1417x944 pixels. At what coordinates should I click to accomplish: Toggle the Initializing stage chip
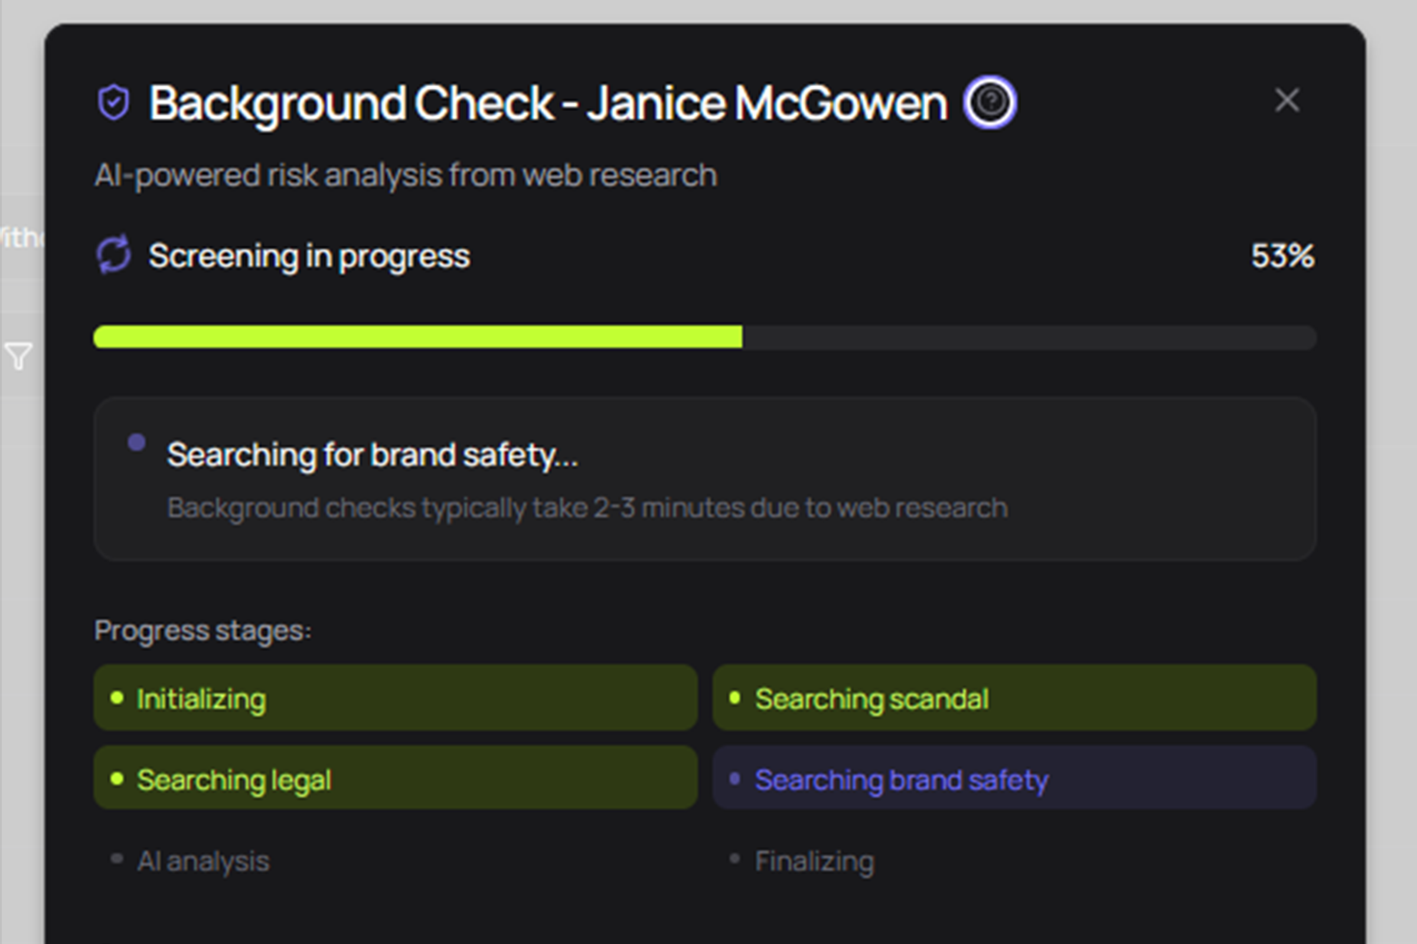[395, 698]
